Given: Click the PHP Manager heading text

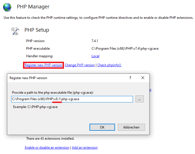Looking at the screenshot, I should coord(33,7).
